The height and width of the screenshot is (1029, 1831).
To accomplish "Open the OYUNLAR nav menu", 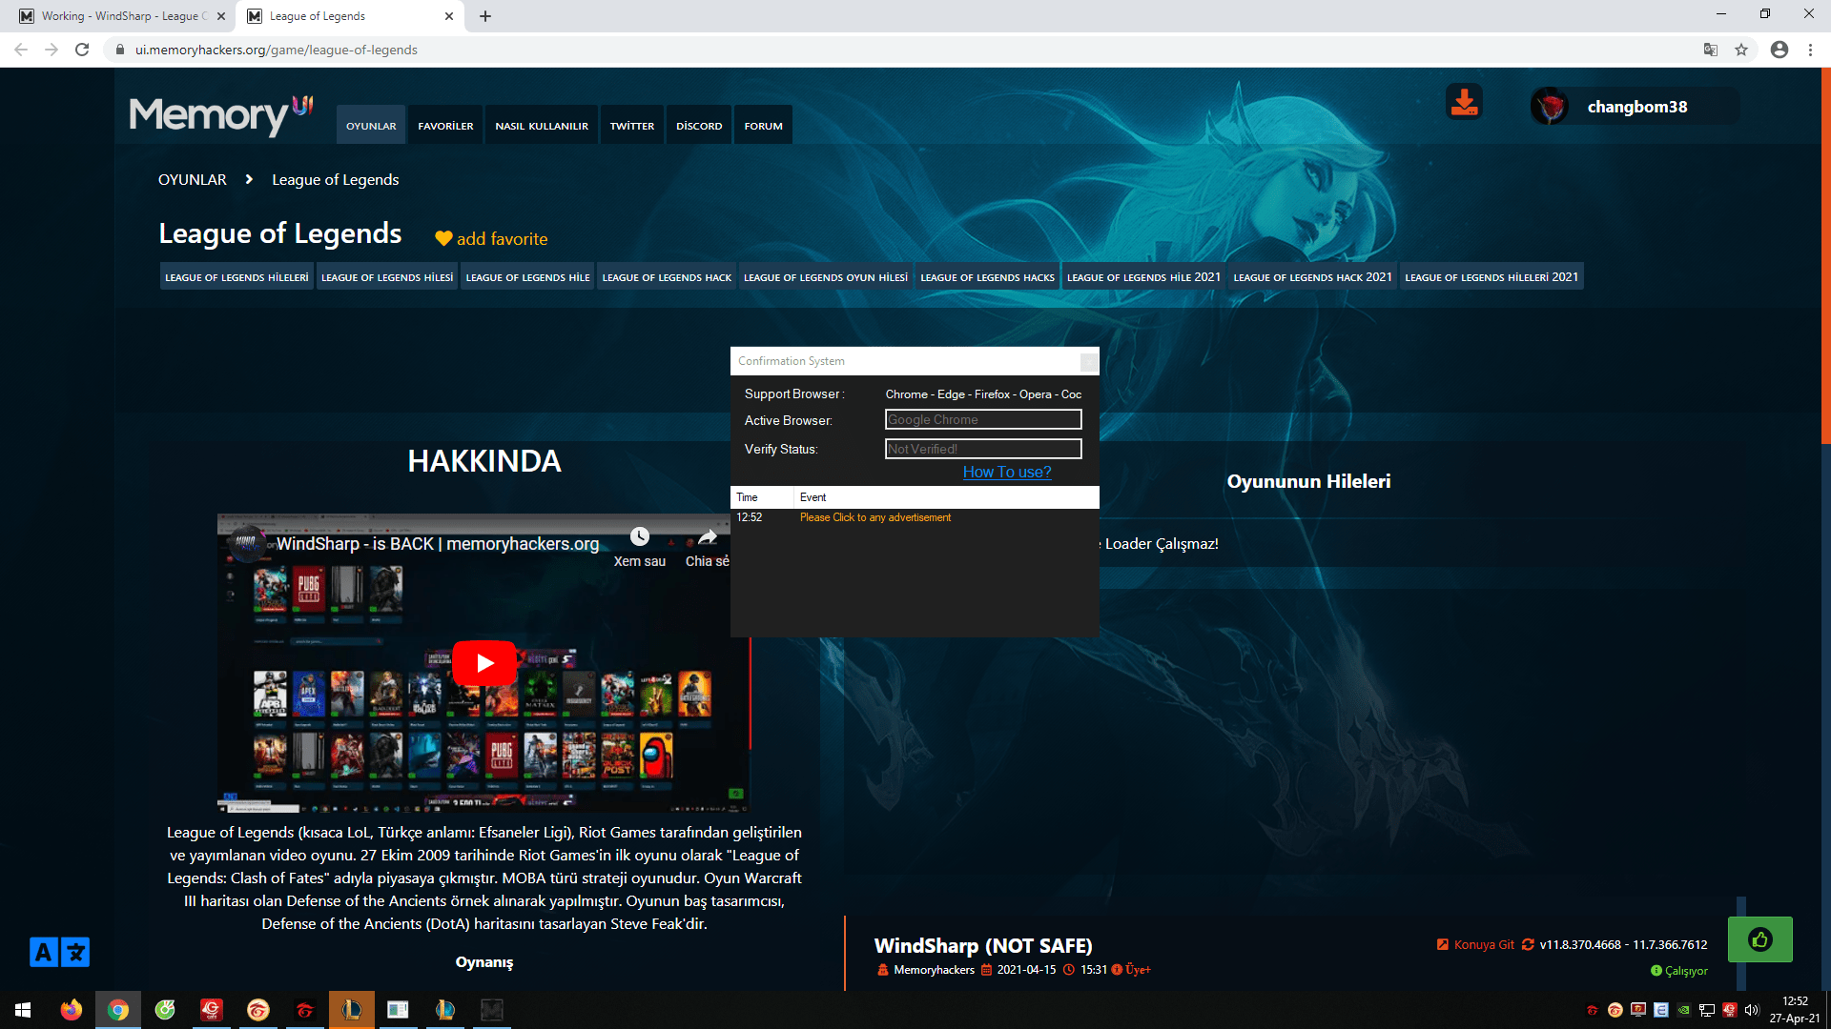I will (x=371, y=126).
